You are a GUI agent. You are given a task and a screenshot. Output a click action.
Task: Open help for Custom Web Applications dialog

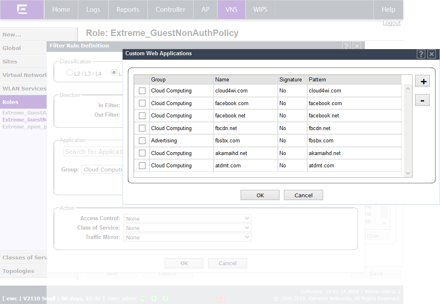click(x=421, y=54)
